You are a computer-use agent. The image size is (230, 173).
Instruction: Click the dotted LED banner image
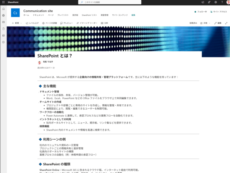(x=118, y=39)
